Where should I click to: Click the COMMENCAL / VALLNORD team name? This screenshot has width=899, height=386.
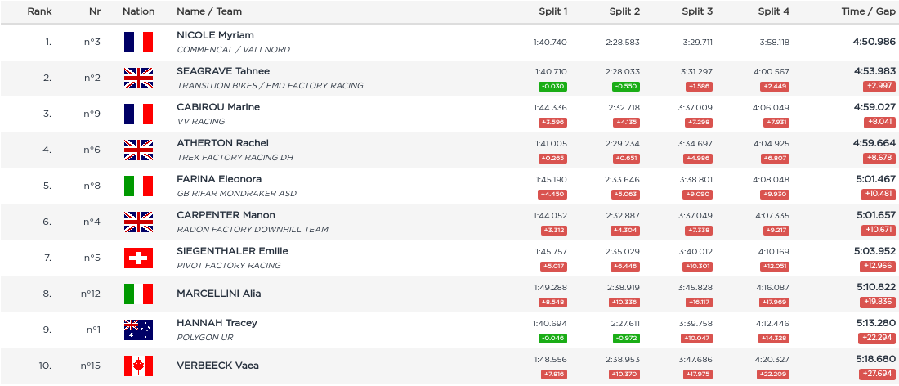pyautogui.click(x=233, y=49)
